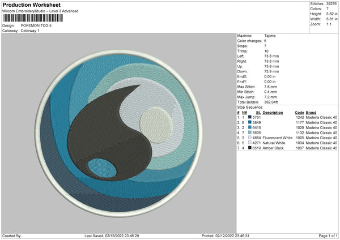Click the Colors count 7 in header
This screenshot has height=240, width=340.
pyautogui.click(x=327, y=9)
